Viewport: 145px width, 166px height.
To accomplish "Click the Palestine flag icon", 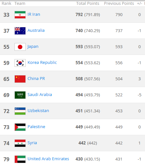I will (x=20, y=127).
